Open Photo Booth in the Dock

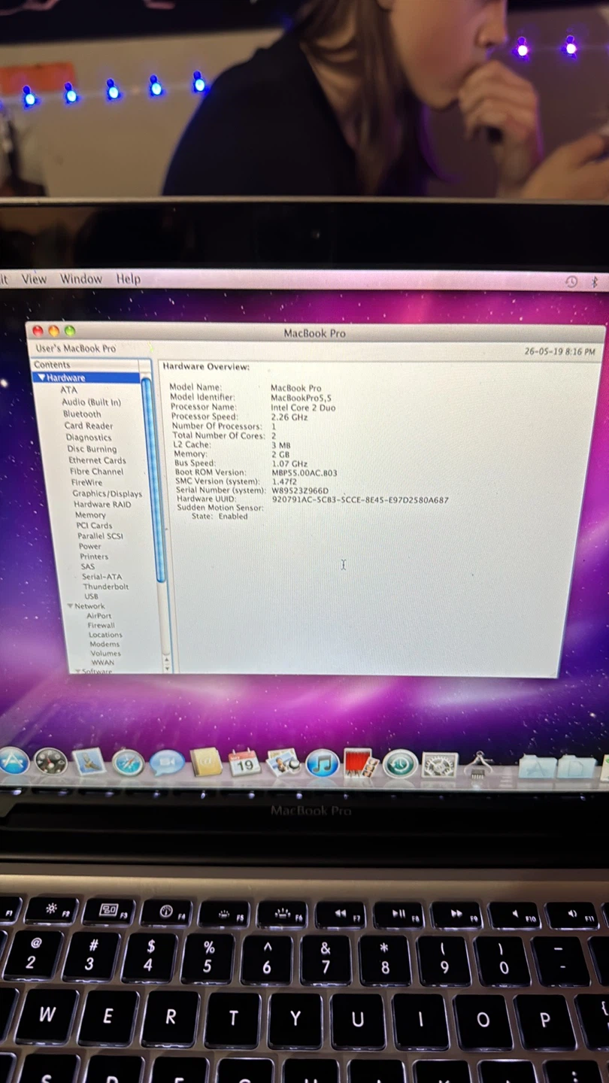pos(361,763)
